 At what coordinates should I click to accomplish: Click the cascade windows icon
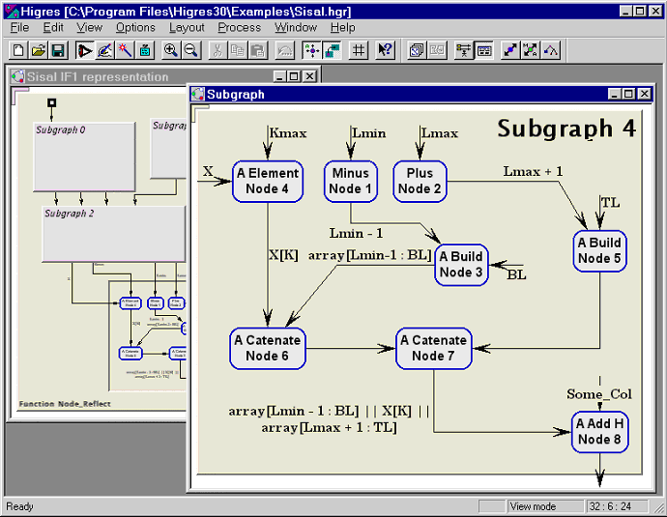pos(417,50)
